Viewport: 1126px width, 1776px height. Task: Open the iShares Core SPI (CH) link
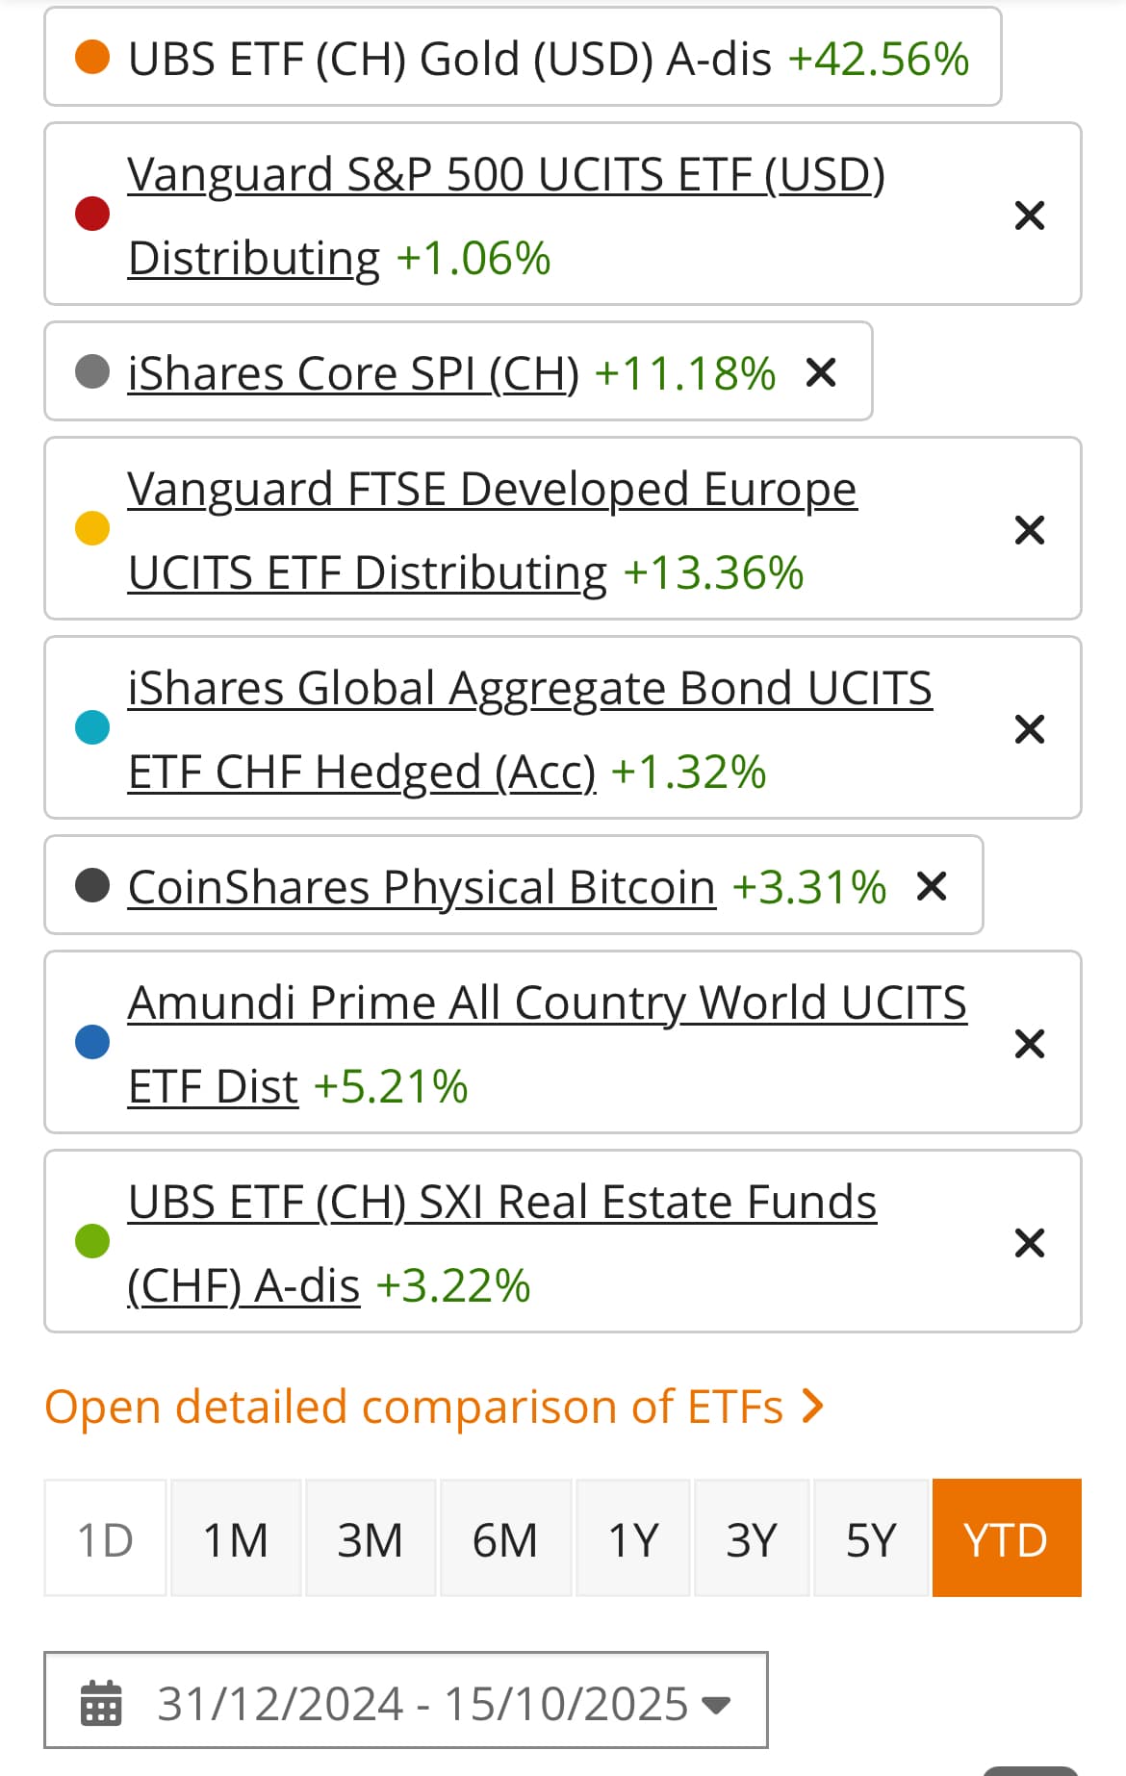point(353,373)
